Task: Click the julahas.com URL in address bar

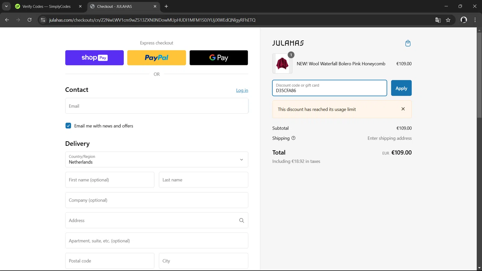Action: 152,20
